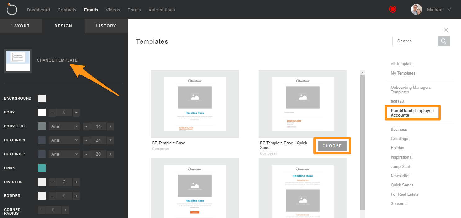The height and width of the screenshot is (218, 461).
Task: Open the Heading 1 color swatch
Action: (x=42, y=140)
